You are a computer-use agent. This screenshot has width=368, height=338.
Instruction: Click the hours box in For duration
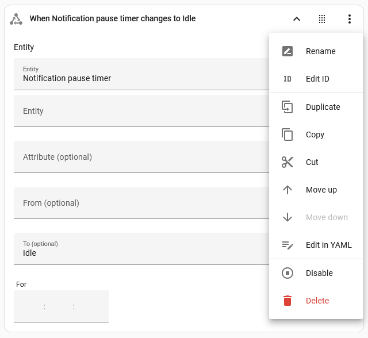click(30, 306)
